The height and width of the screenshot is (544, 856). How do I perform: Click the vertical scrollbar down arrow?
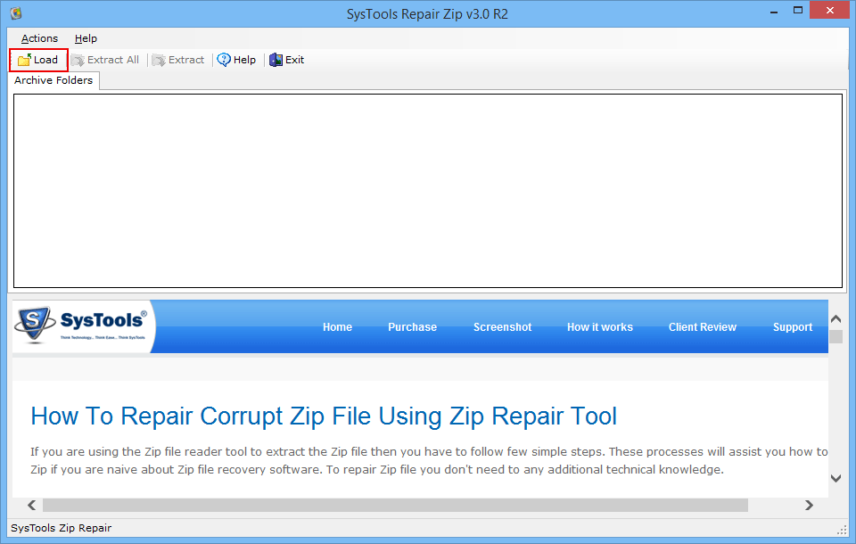pyautogui.click(x=835, y=479)
